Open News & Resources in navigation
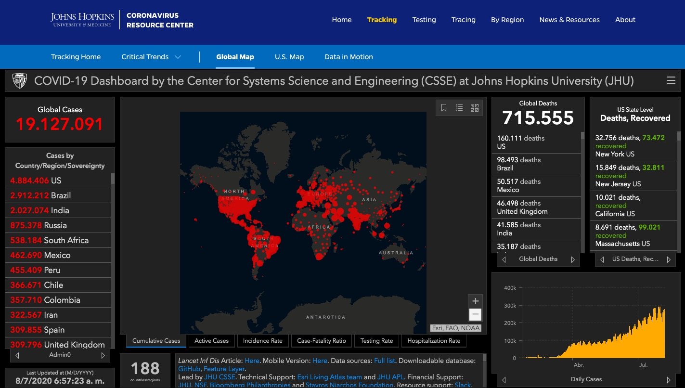This screenshot has height=388, width=685. [x=569, y=20]
